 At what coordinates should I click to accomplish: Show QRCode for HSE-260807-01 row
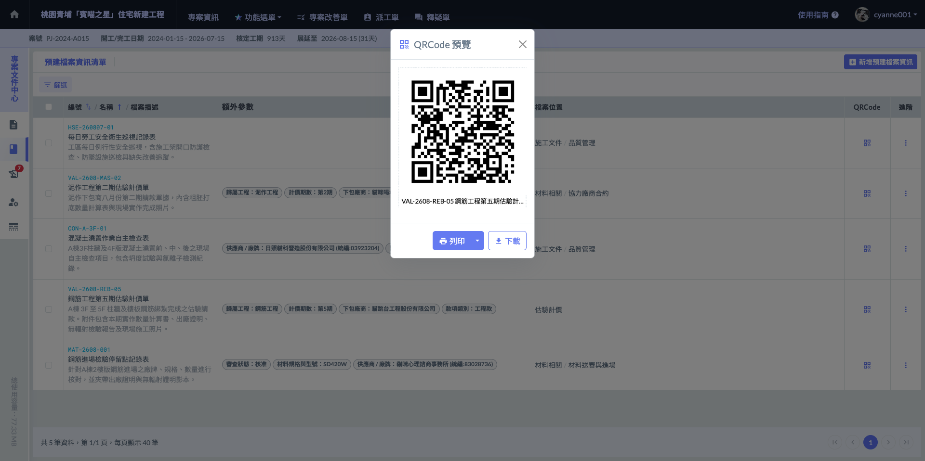[x=867, y=143]
